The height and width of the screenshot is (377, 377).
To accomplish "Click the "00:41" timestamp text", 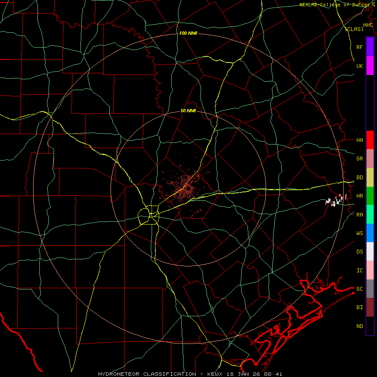I will click(x=273, y=374).
